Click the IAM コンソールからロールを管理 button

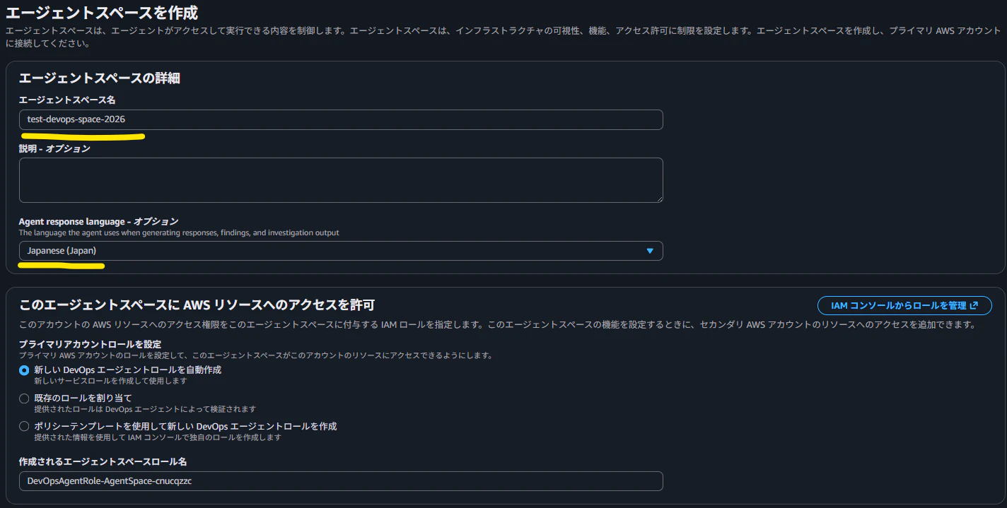(x=904, y=306)
